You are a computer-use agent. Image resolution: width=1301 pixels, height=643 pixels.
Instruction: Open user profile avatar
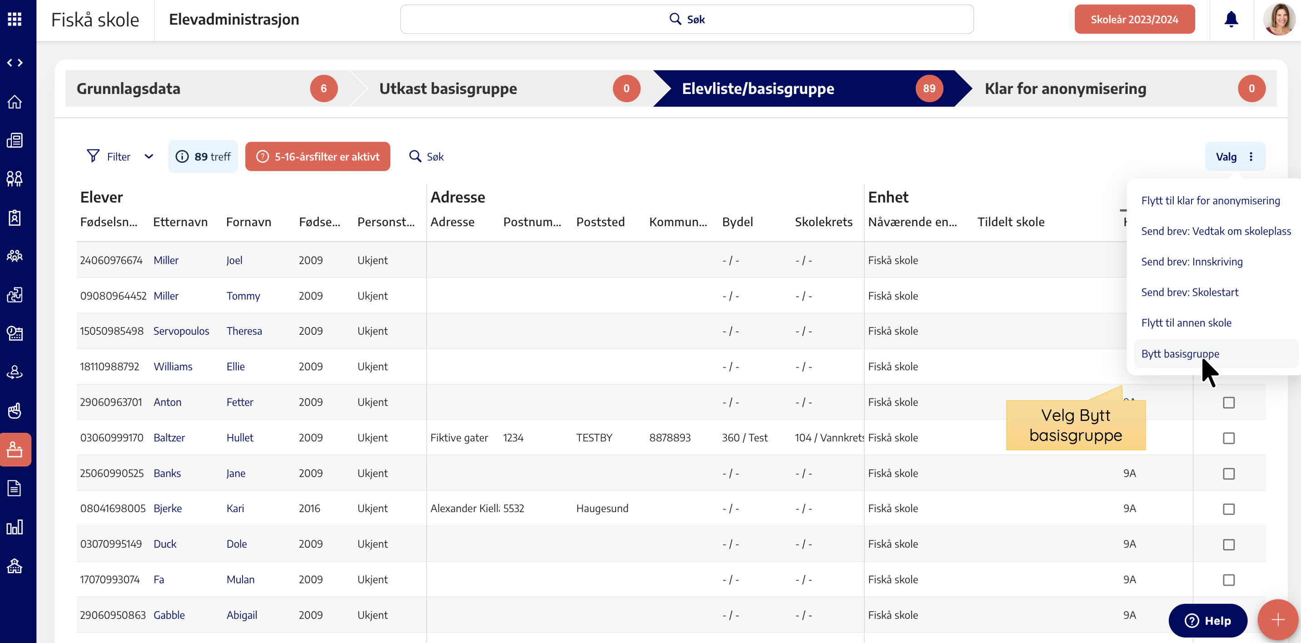click(1279, 19)
